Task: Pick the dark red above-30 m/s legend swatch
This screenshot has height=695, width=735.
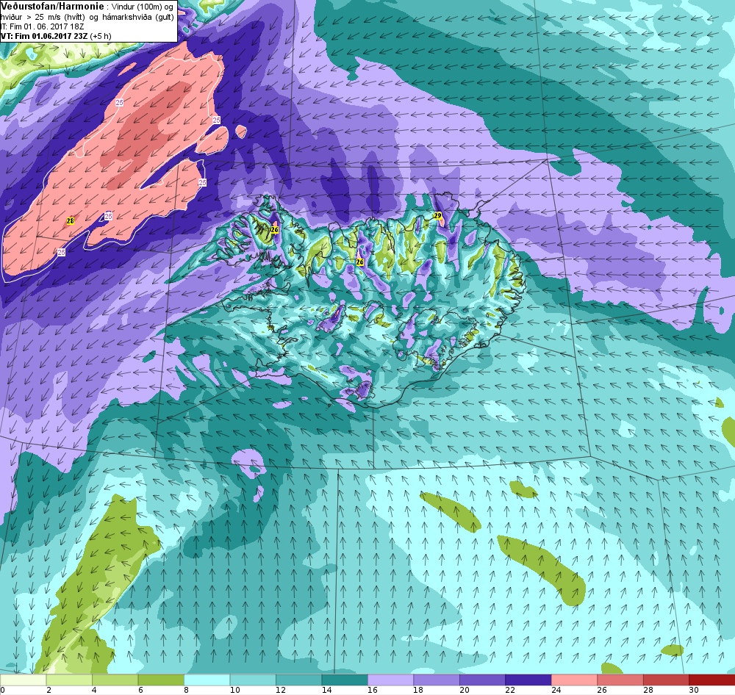Action: (712, 680)
